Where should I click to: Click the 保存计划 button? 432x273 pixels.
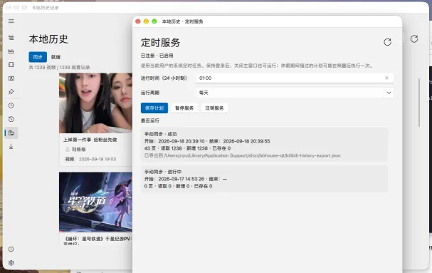pos(154,108)
